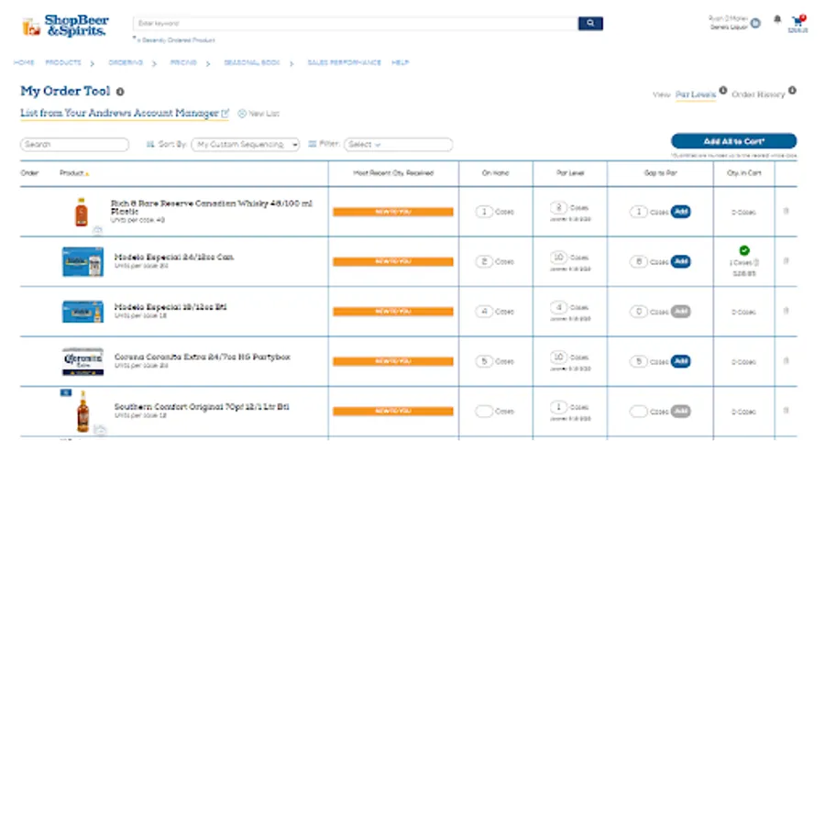Image resolution: width=825 pixels, height=825 pixels.
Task: Add Modelo Especial 24/12oz Can to cart
Action: (x=681, y=261)
